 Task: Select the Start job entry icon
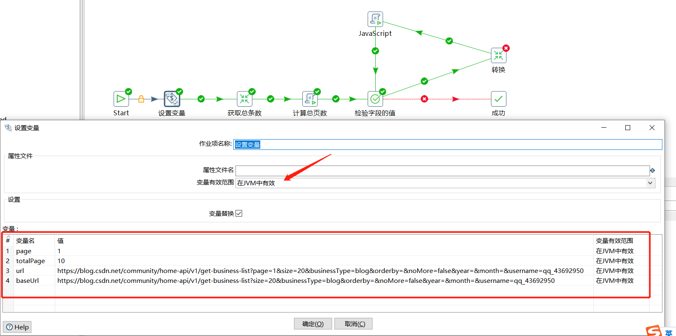coord(121,99)
